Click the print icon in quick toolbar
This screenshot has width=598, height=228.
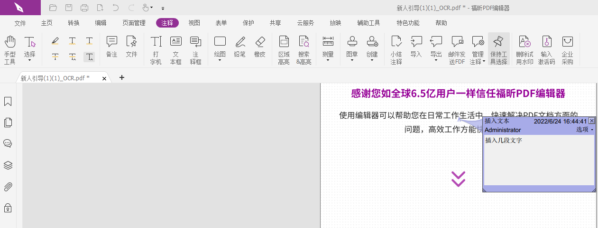84,8
